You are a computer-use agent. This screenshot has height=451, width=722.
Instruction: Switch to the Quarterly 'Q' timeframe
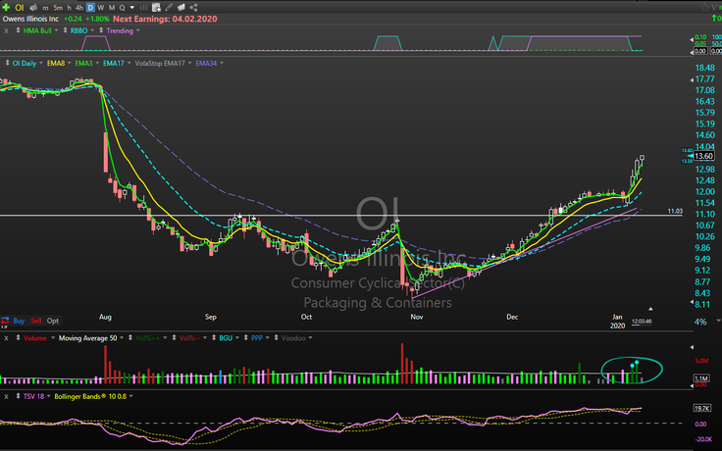[x=122, y=8]
